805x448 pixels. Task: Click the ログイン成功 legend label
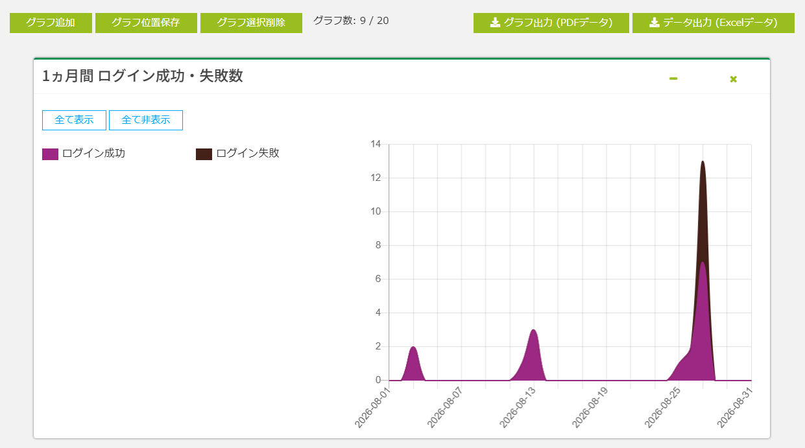pyautogui.click(x=93, y=154)
